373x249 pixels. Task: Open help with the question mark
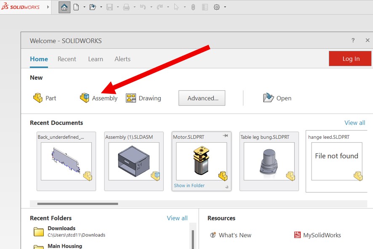click(353, 40)
